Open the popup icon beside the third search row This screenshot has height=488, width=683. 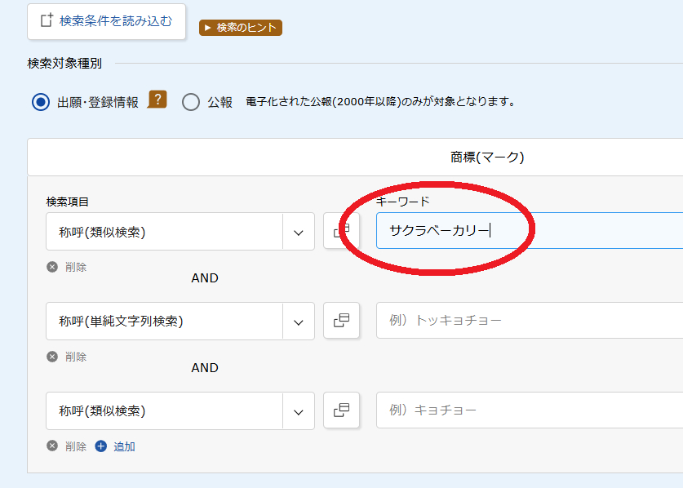(341, 410)
